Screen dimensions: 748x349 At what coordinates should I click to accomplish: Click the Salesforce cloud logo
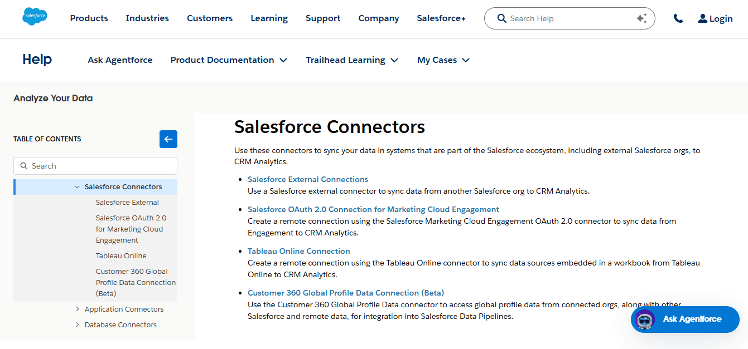(35, 17)
